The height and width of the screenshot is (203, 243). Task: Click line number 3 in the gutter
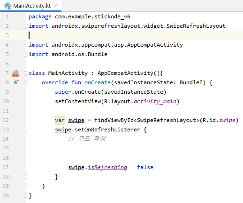click(x=7, y=35)
